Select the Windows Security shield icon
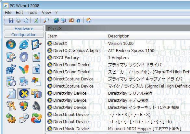This screenshot has height=134, width=190. coord(24,106)
